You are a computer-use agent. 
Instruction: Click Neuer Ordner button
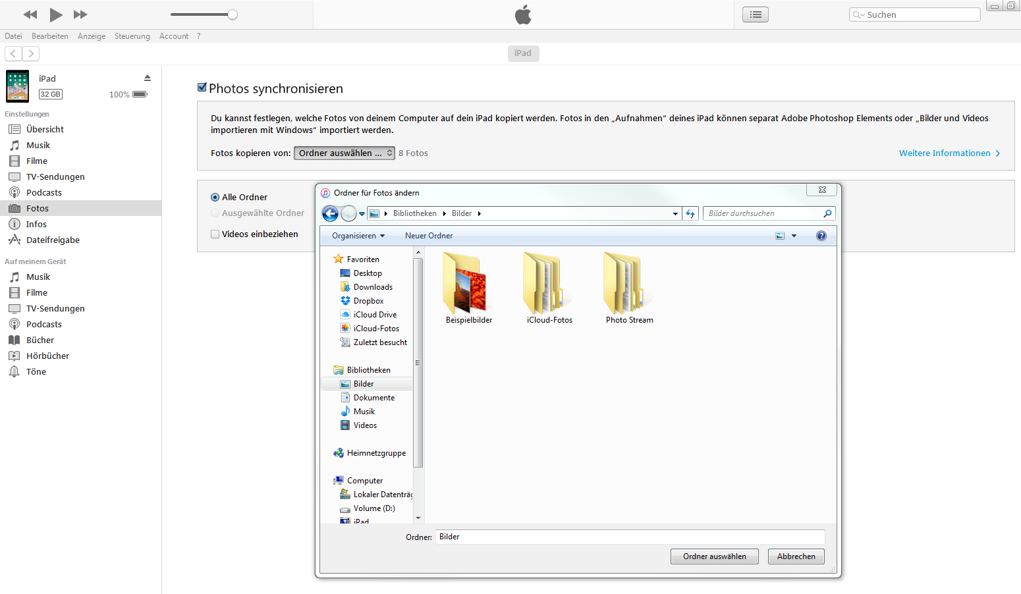pos(429,236)
